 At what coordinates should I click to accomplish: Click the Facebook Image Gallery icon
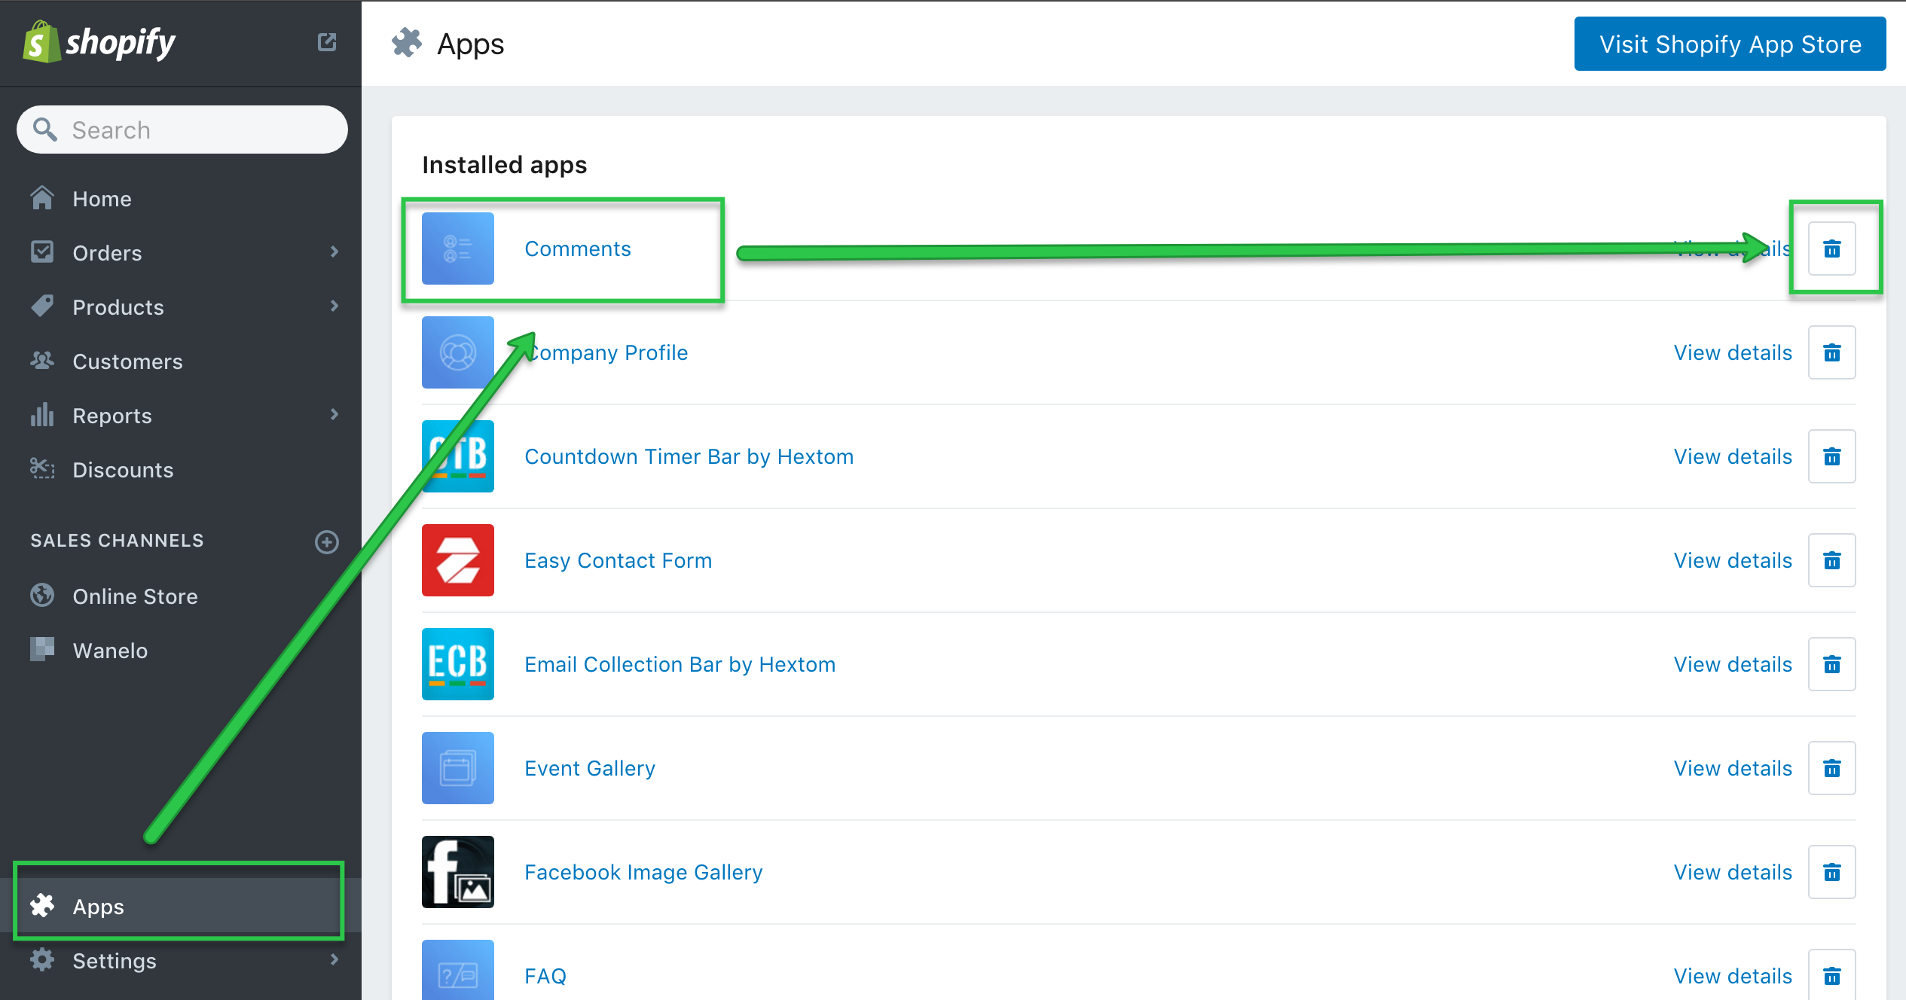coord(458,872)
